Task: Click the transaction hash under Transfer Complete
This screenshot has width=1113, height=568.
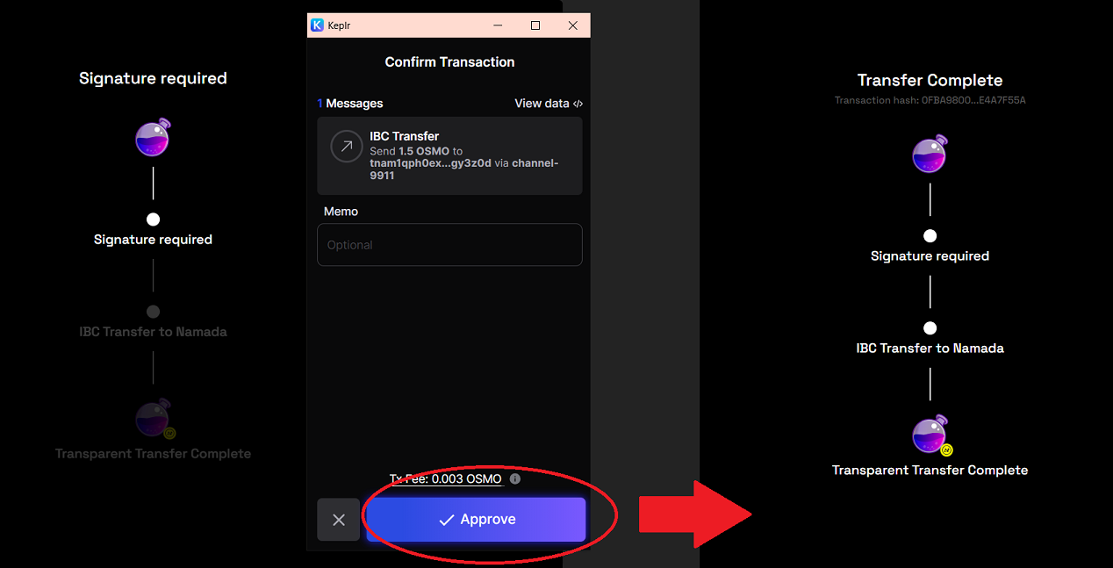Action: 930,100
